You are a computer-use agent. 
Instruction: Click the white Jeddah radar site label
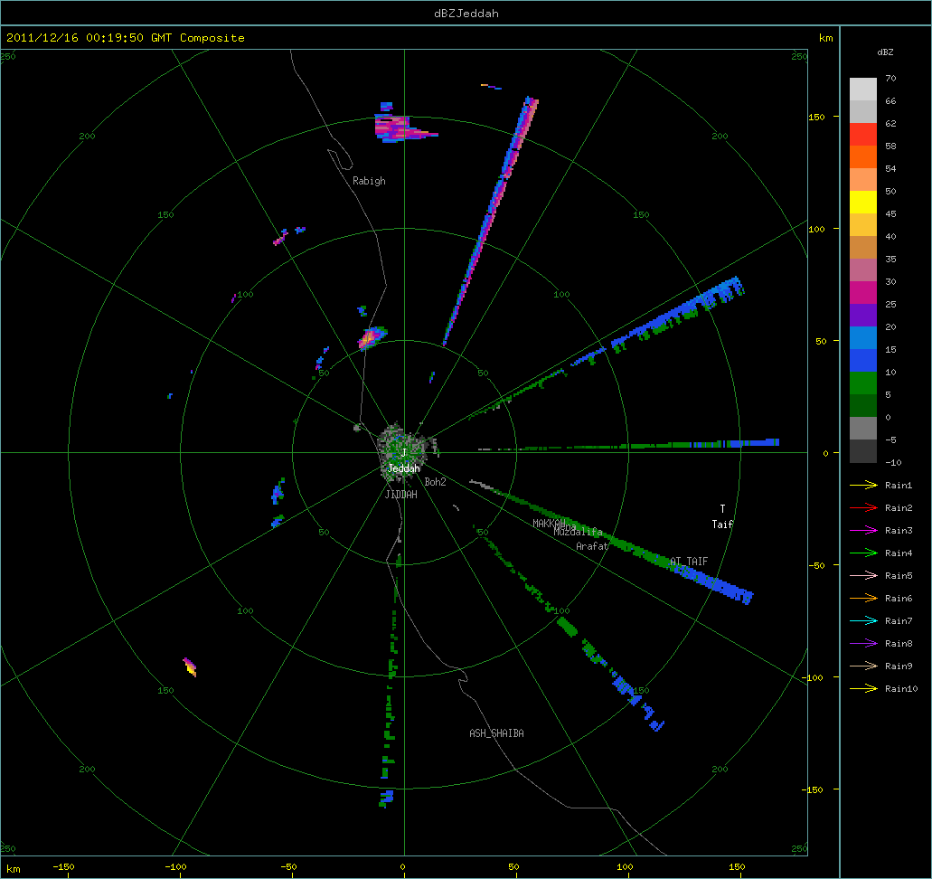point(403,468)
